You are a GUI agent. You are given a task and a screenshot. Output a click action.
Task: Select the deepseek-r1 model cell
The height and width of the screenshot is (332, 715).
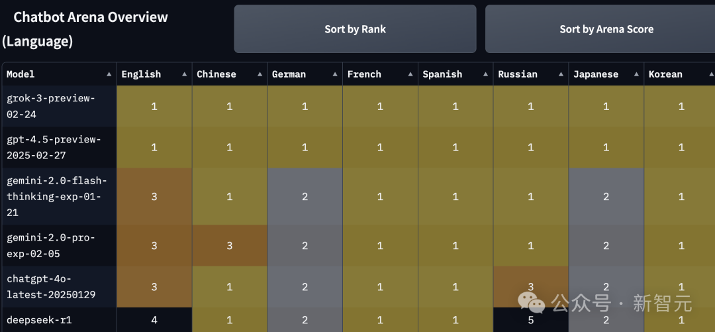click(x=60, y=319)
